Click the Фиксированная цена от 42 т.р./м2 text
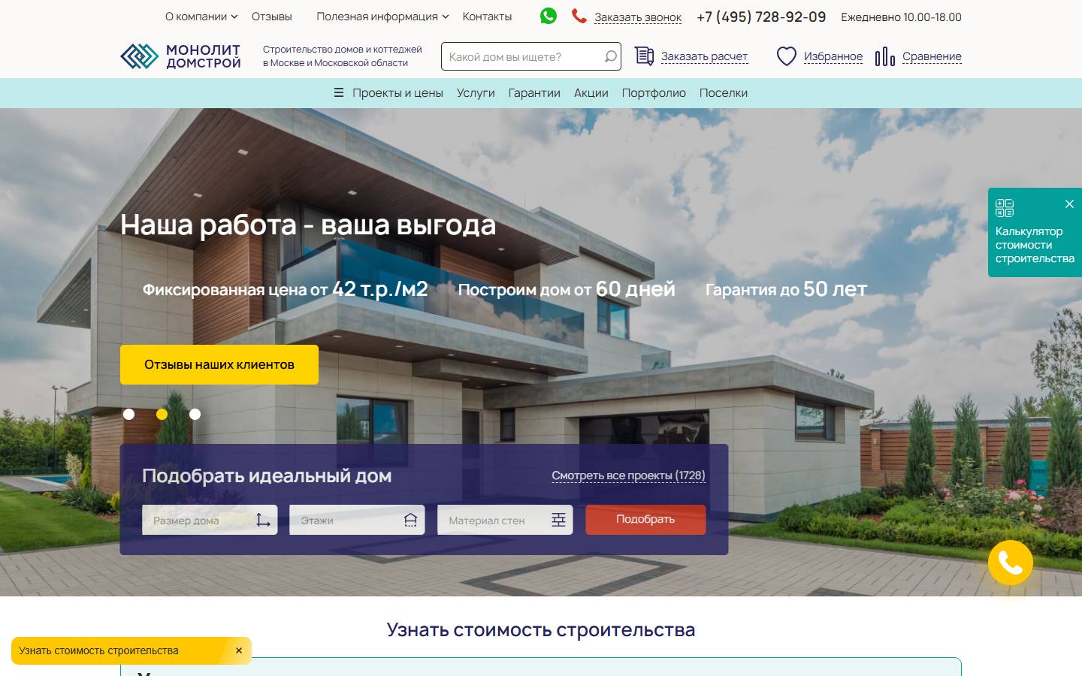 (x=286, y=289)
